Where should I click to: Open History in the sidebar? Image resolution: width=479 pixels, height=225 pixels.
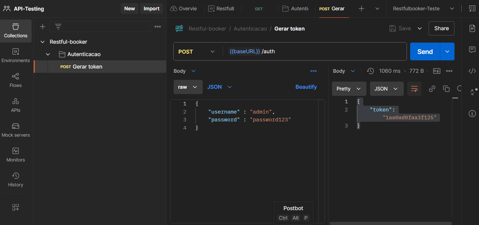[x=16, y=180]
